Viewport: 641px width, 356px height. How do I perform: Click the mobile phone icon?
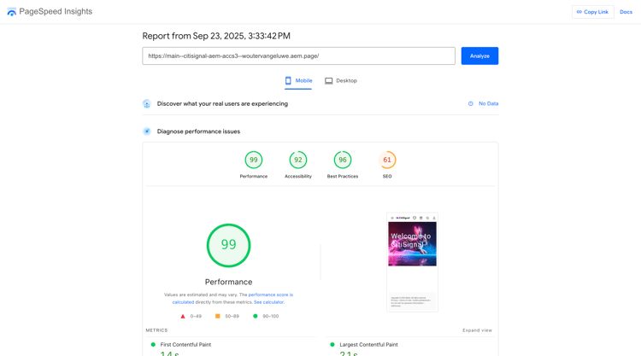288,81
